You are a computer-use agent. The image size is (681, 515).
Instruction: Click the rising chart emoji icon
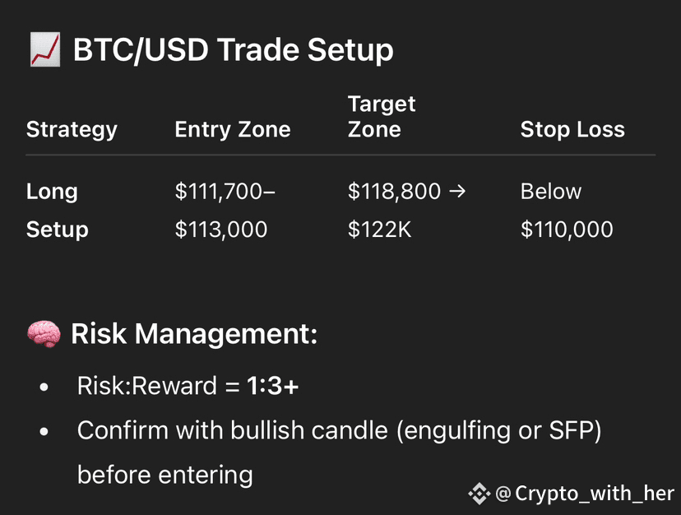[44, 51]
